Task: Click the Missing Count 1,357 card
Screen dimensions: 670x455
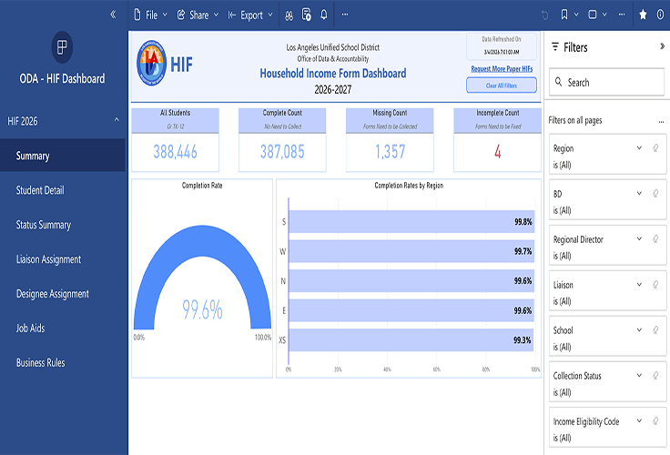Action: pyautogui.click(x=390, y=140)
